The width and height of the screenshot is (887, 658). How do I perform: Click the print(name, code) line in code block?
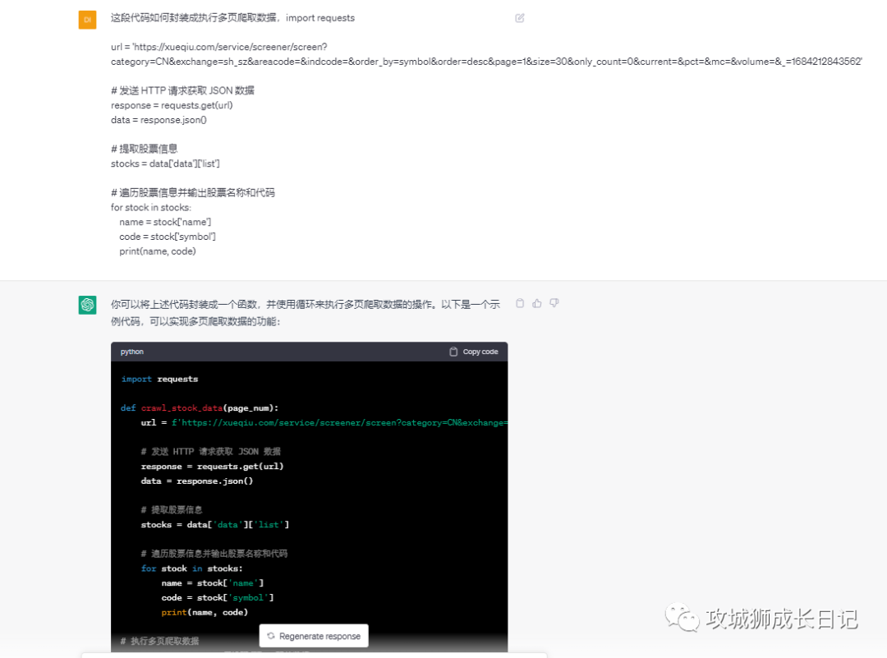tap(205, 612)
